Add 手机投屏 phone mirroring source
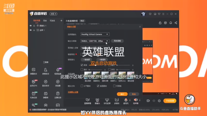The width and height of the screenshot is (207, 116). coord(107,101)
